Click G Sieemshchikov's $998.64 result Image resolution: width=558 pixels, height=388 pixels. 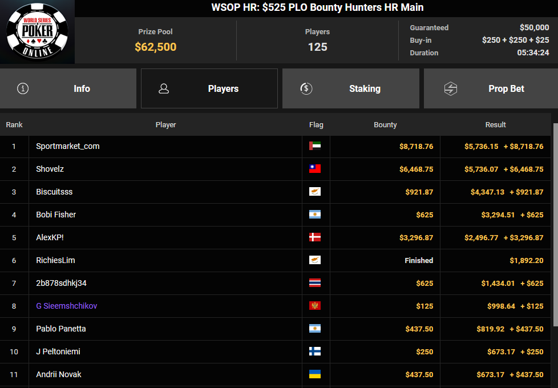501,306
